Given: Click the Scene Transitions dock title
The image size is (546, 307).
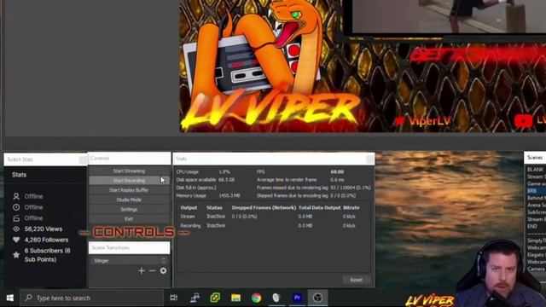Looking at the screenshot, I should 110,248.
